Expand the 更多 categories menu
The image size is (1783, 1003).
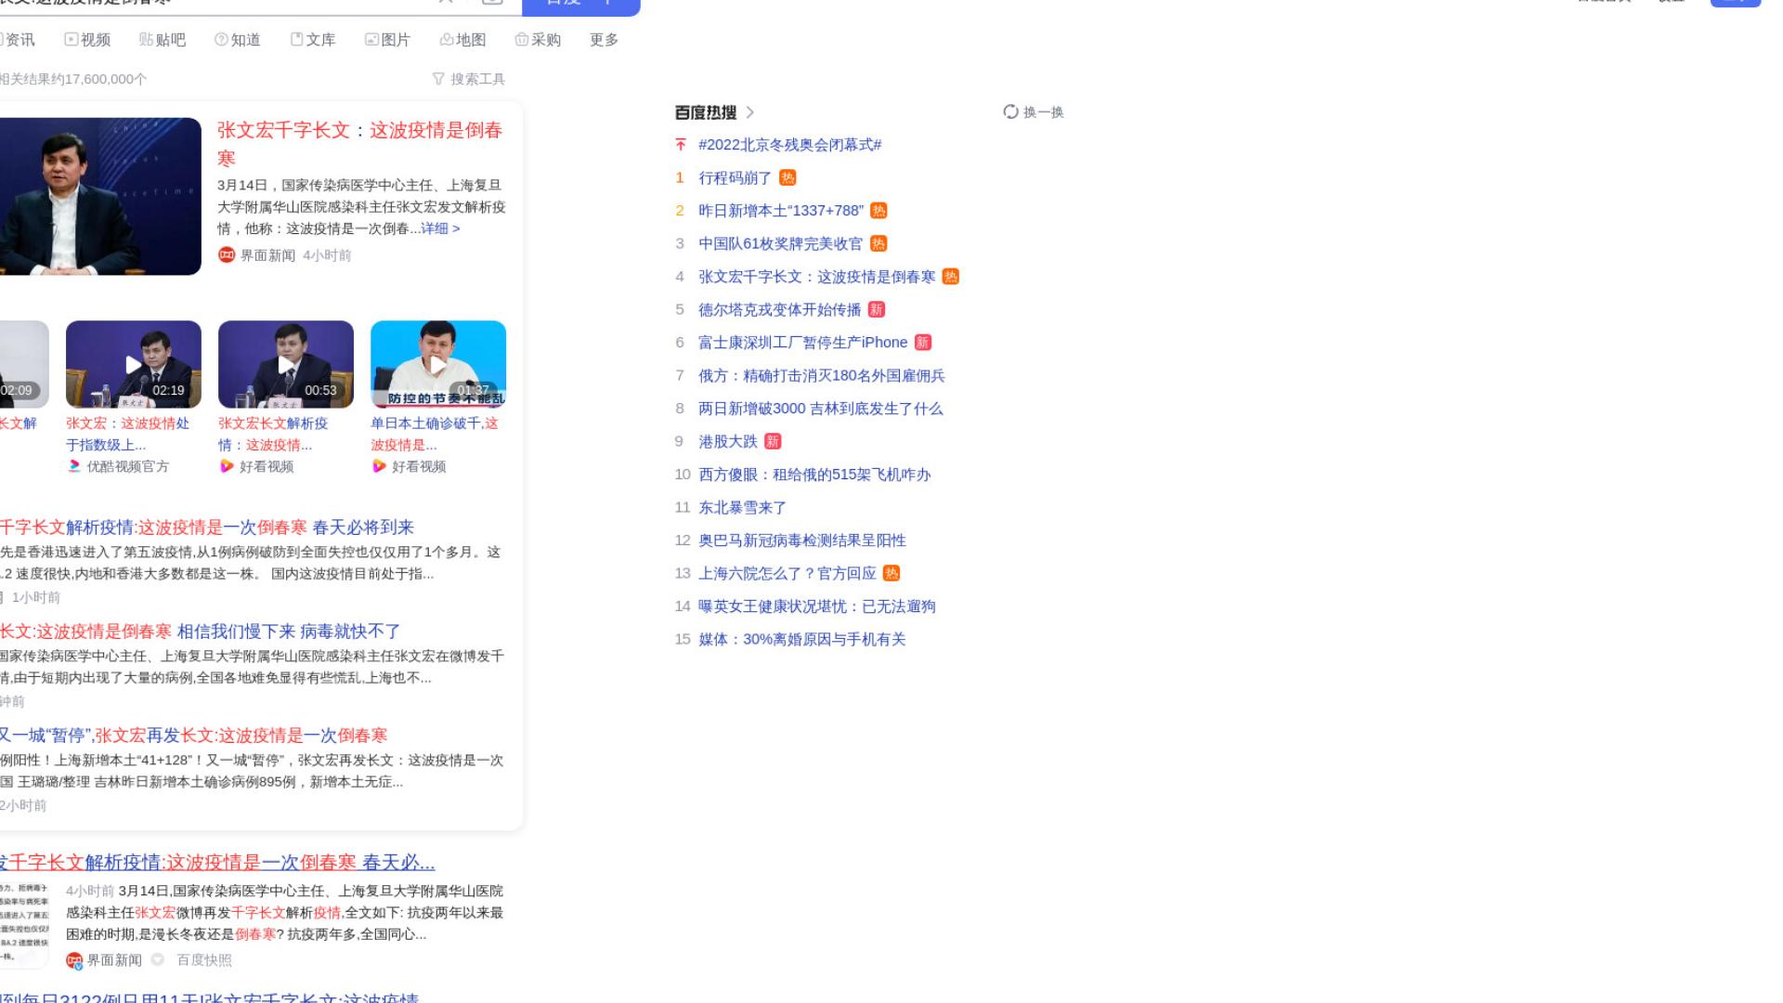click(605, 40)
